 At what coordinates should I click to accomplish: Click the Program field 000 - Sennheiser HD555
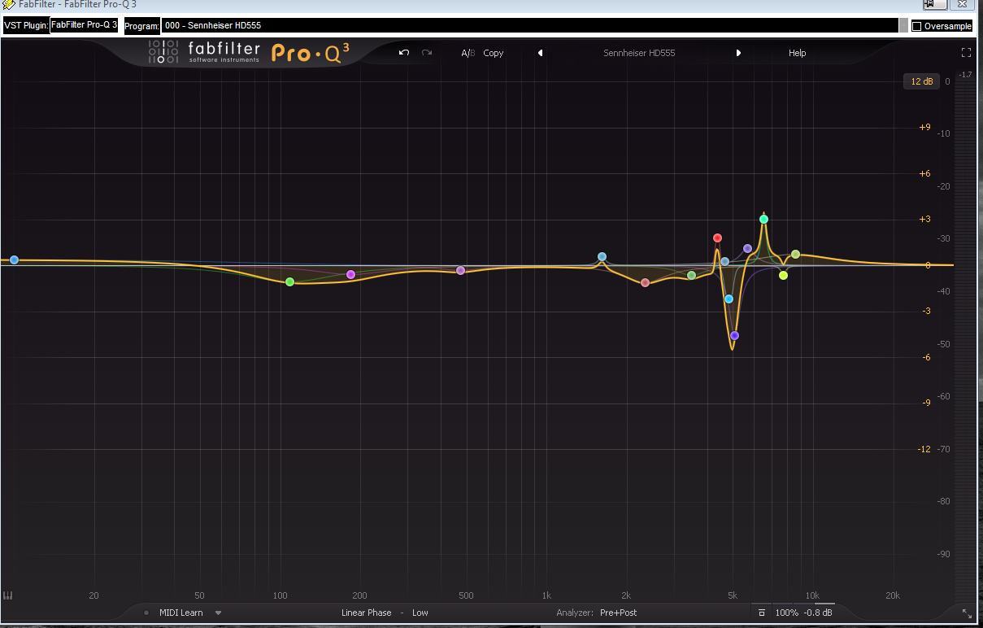[x=530, y=25]
